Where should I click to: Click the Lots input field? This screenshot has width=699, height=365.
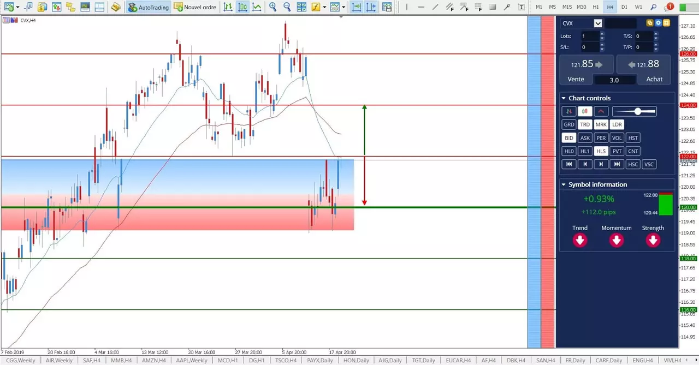pyautogui.click(x=590, y=36)
